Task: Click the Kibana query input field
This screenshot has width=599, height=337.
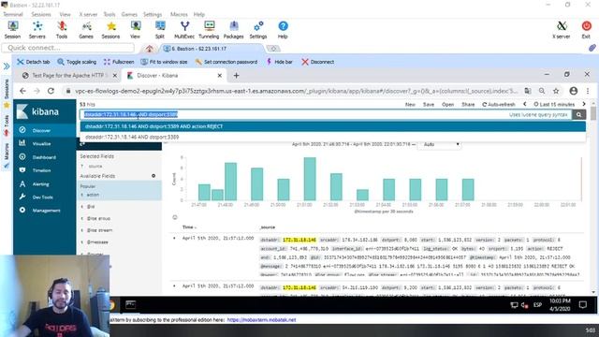Action: click(x=326, y=114)
